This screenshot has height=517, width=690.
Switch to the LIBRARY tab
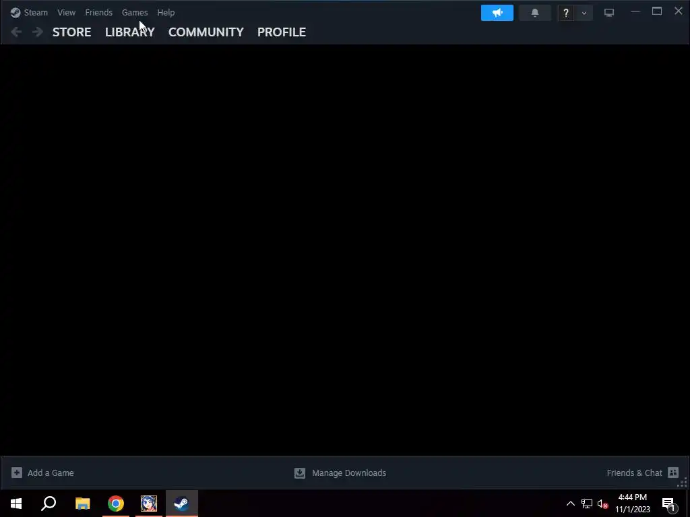pyautogui.click(x=130, y=32)
